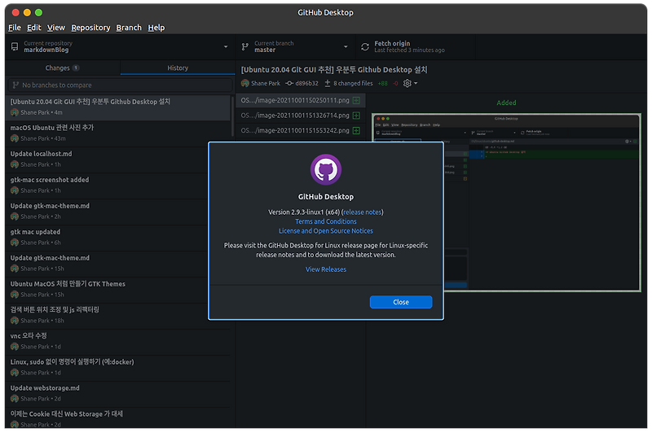Click Shane Park avatar in commit header
The image size is (652, 433).
click(245, 84)
